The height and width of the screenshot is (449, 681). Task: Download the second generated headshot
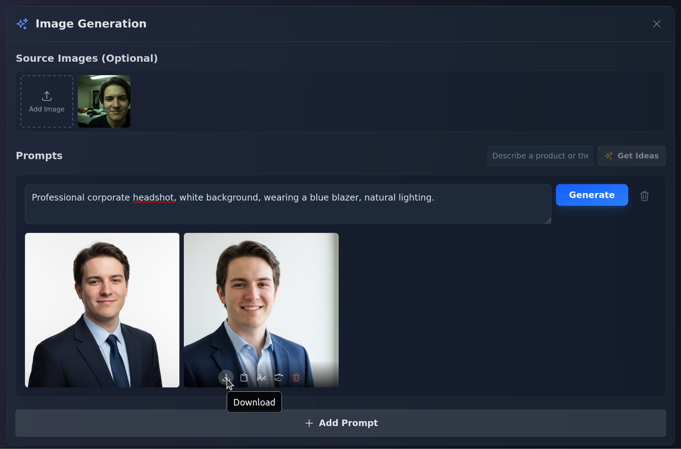(226, 377)
